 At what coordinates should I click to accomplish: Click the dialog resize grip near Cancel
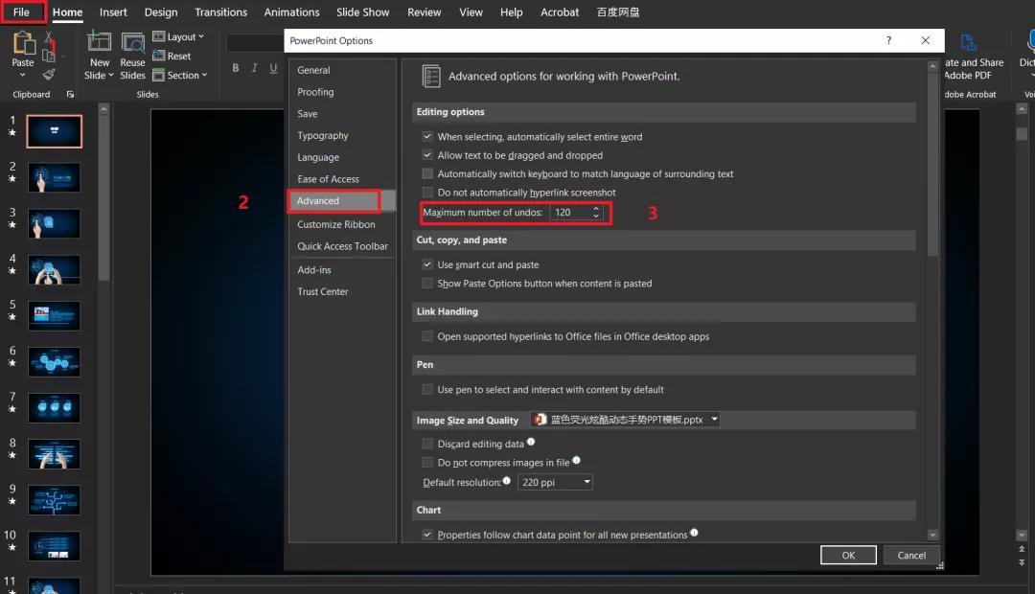[x=940, y=565]
